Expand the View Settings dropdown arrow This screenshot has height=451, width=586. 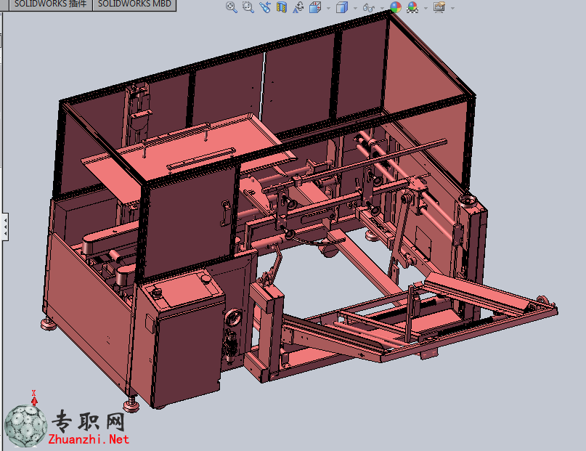pos(452,8)
